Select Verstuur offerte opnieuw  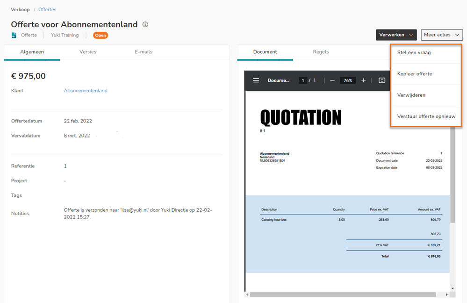pyautogui.click(x=426, y=116)
